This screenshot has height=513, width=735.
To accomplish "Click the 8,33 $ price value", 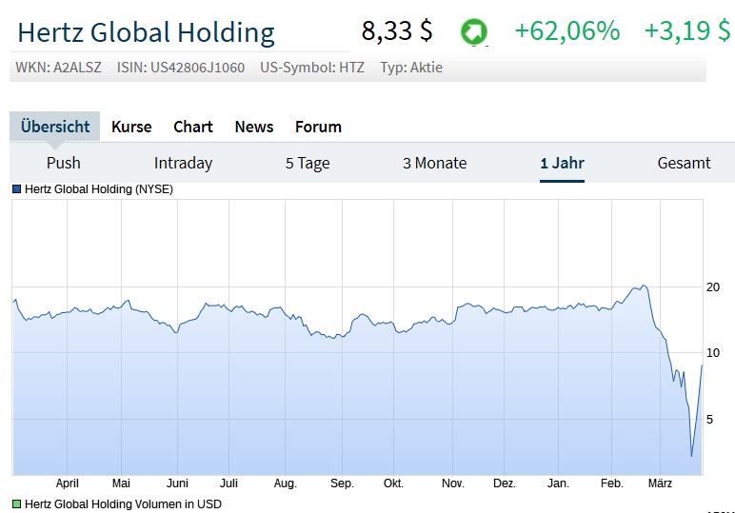I will 397,31.
